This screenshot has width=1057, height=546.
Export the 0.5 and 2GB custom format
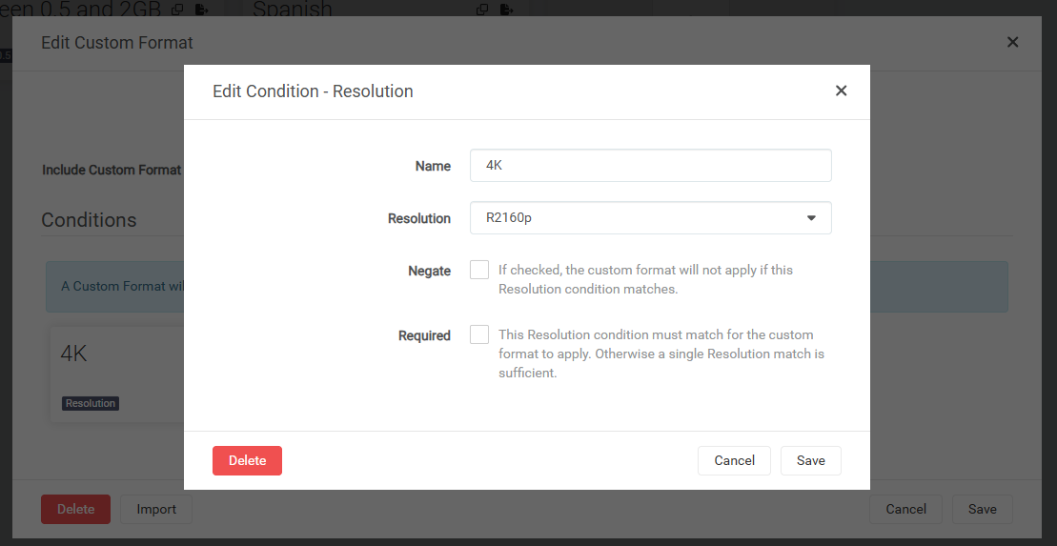click(202, 10)
